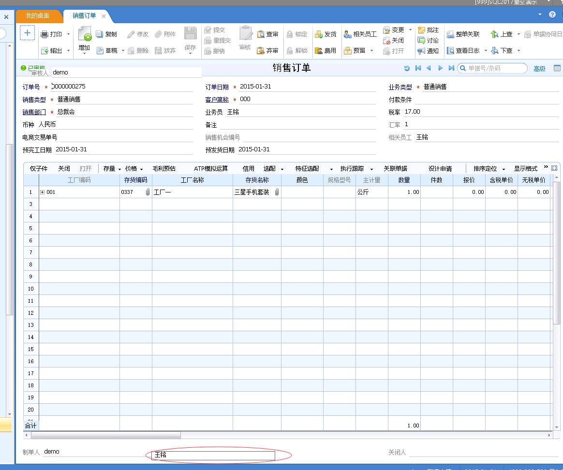Click the help question-mark icon
The width and height of the screenshot is (563, 470).
pos(552,15)
